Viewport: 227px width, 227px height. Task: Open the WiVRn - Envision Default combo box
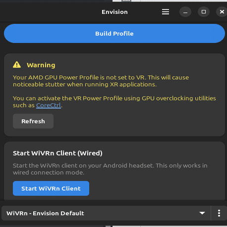[x=106, y=213]
